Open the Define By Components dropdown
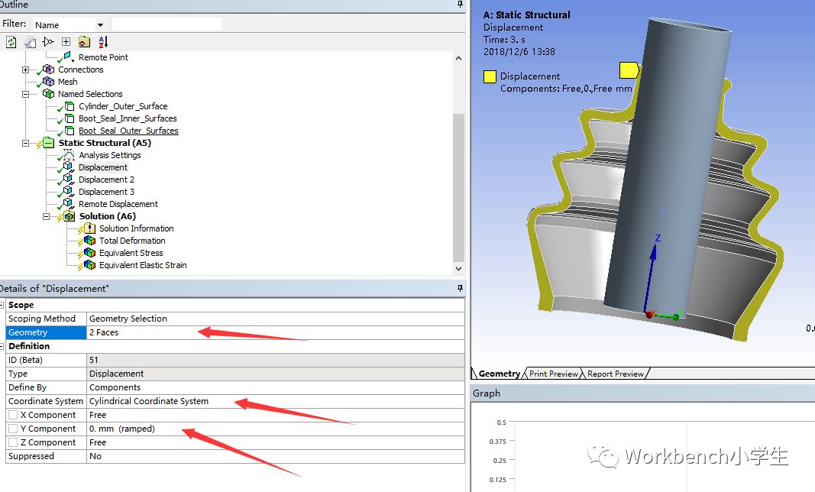 tap(276, 387)
